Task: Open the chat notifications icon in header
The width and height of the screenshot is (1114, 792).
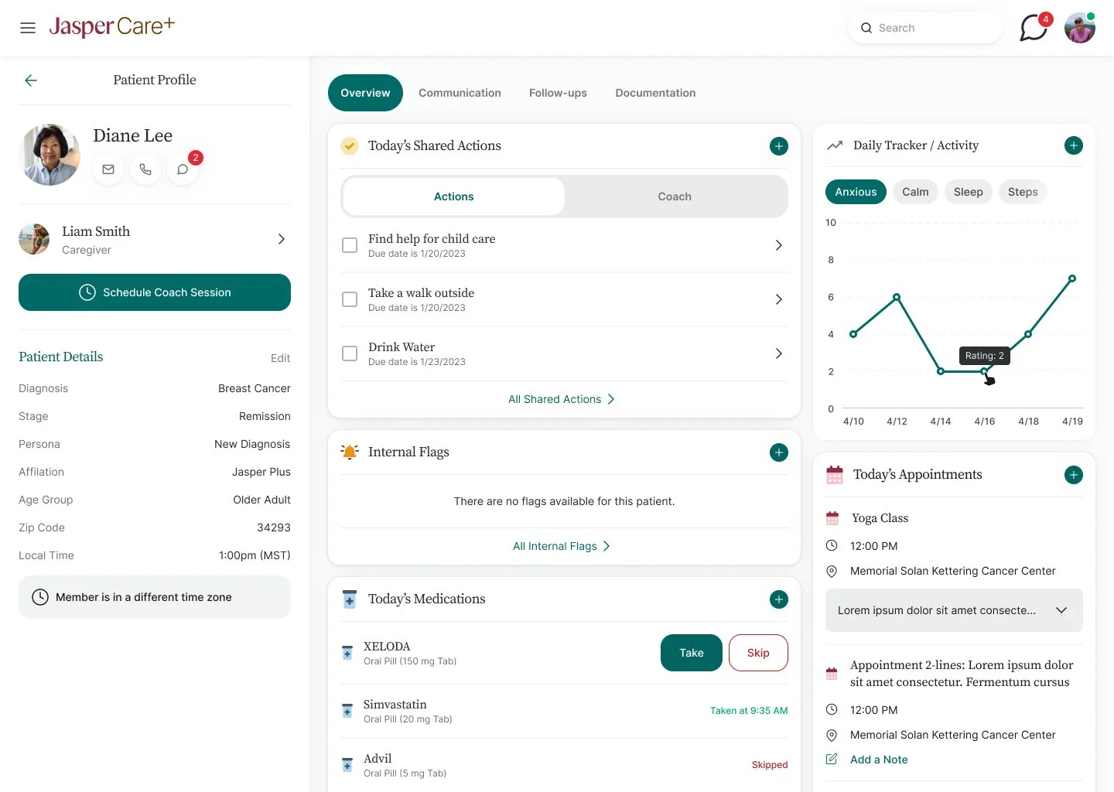Action: pyautogui.click(x=1034, y=28)
